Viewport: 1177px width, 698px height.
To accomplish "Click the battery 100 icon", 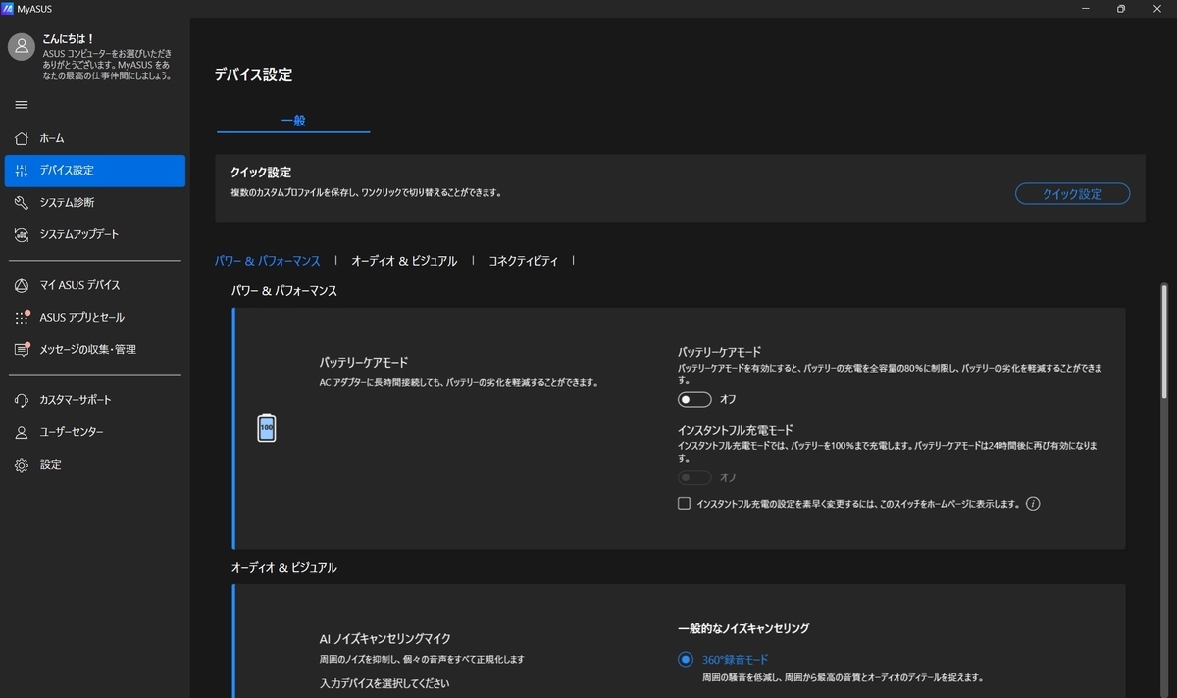I will click(266, 427).
